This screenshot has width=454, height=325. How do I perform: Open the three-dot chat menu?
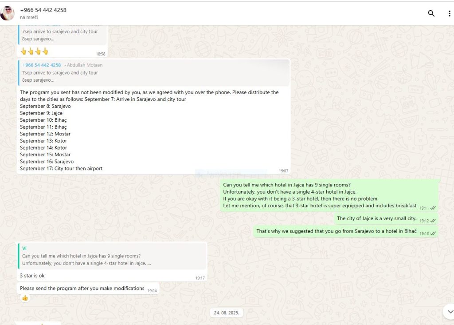click(449, 13)
